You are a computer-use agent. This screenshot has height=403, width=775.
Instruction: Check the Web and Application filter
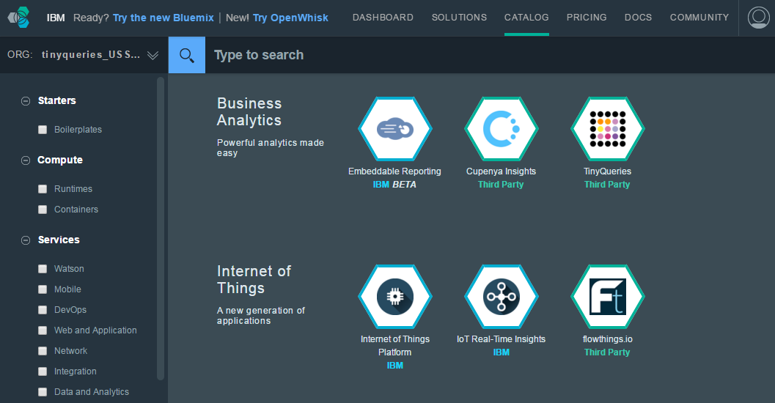pos(43,330)
